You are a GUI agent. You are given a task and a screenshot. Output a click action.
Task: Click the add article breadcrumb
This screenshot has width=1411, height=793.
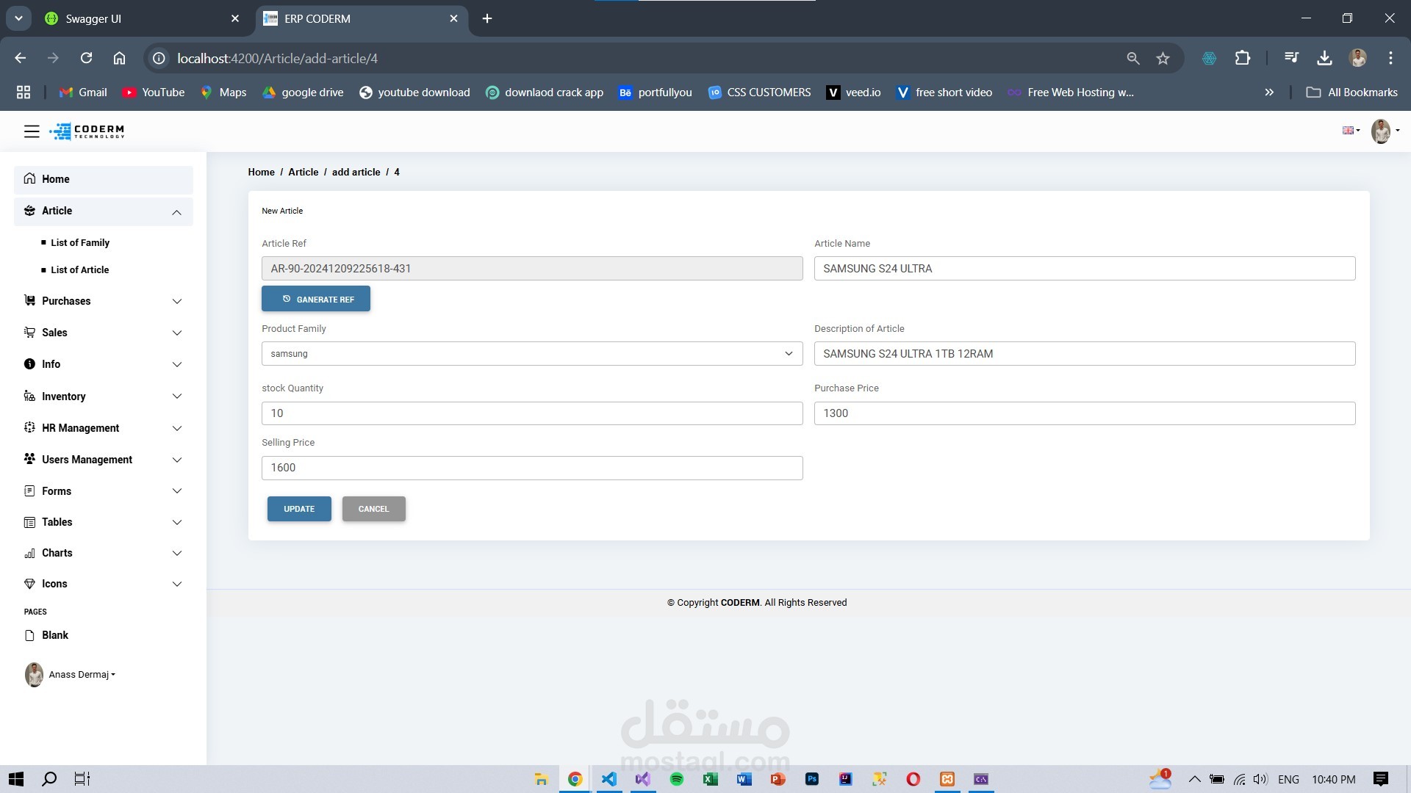click(x=356, y=173)
